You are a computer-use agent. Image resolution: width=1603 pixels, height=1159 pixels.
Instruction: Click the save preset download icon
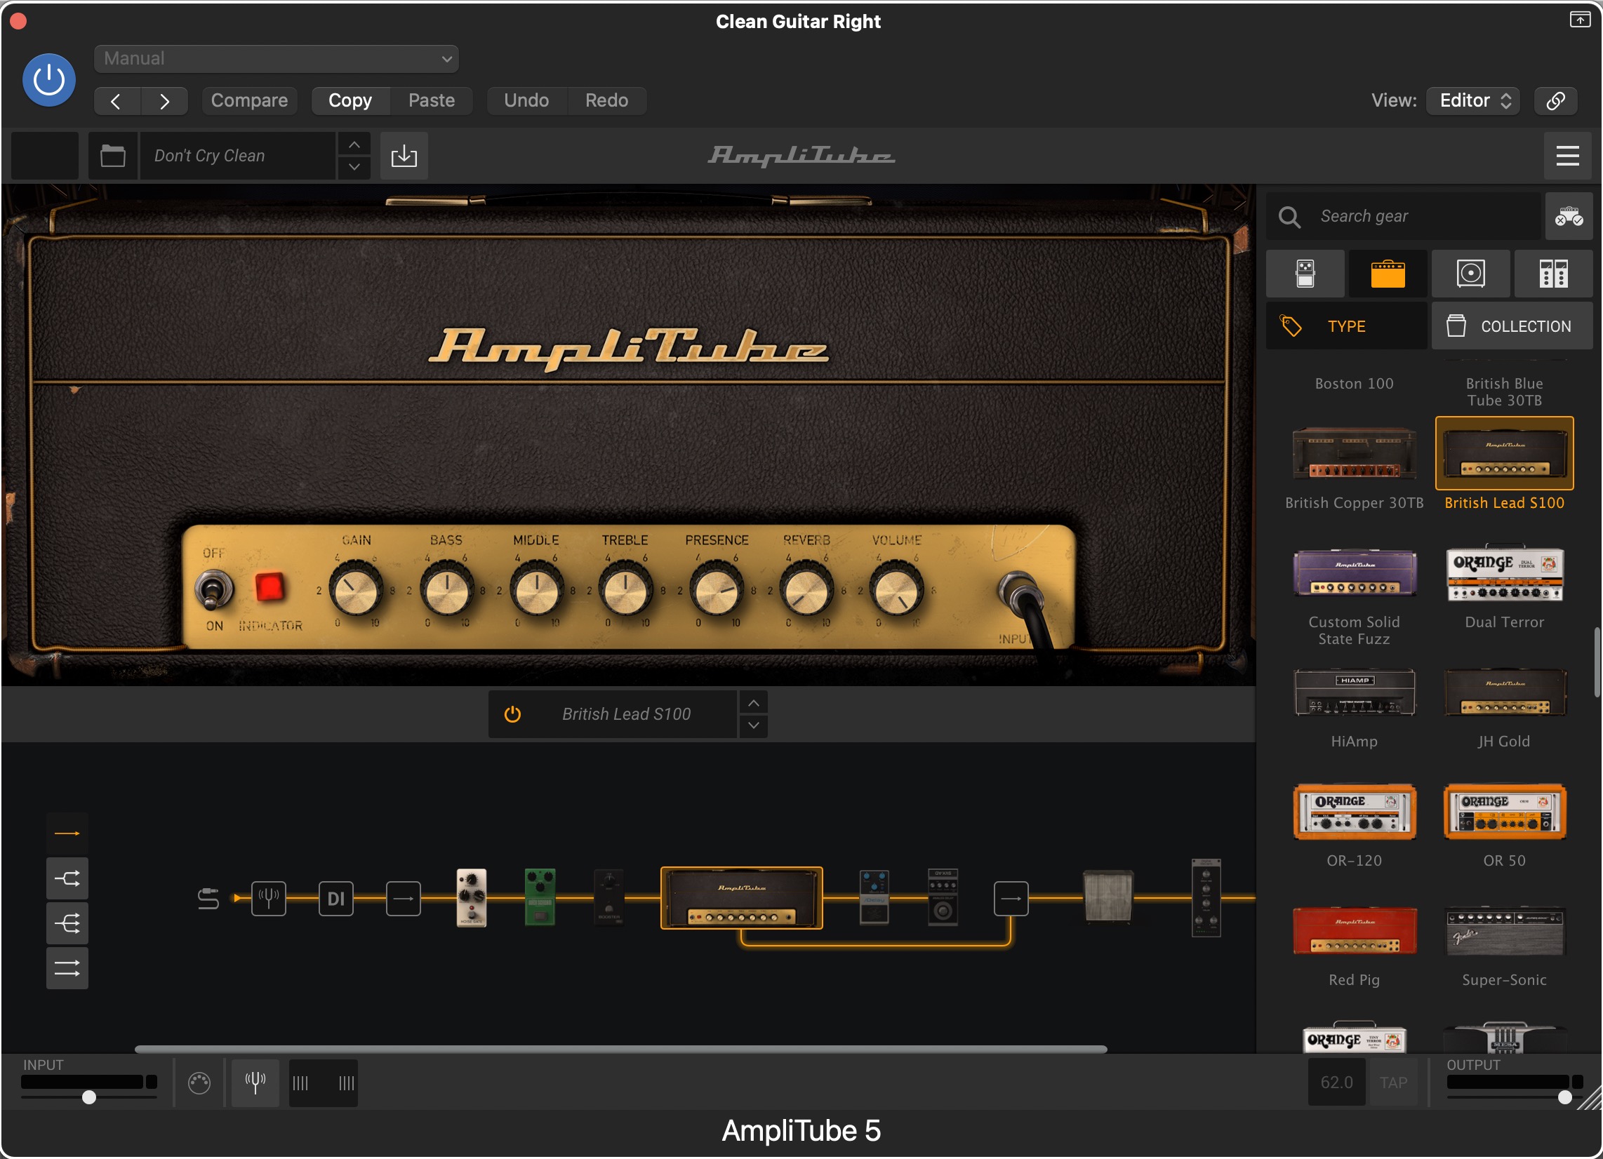click(x=404, y=156)
